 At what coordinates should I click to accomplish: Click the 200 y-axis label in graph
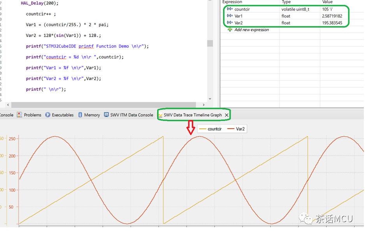point(12,156)
